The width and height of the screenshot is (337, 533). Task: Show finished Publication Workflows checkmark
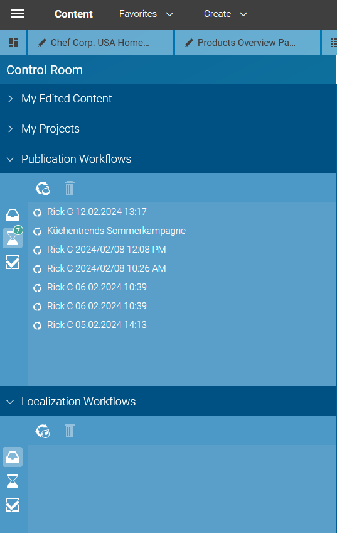tap(13, 263)
